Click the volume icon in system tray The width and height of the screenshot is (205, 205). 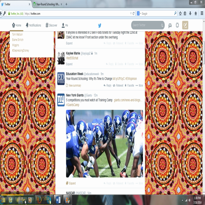point(190,200)
